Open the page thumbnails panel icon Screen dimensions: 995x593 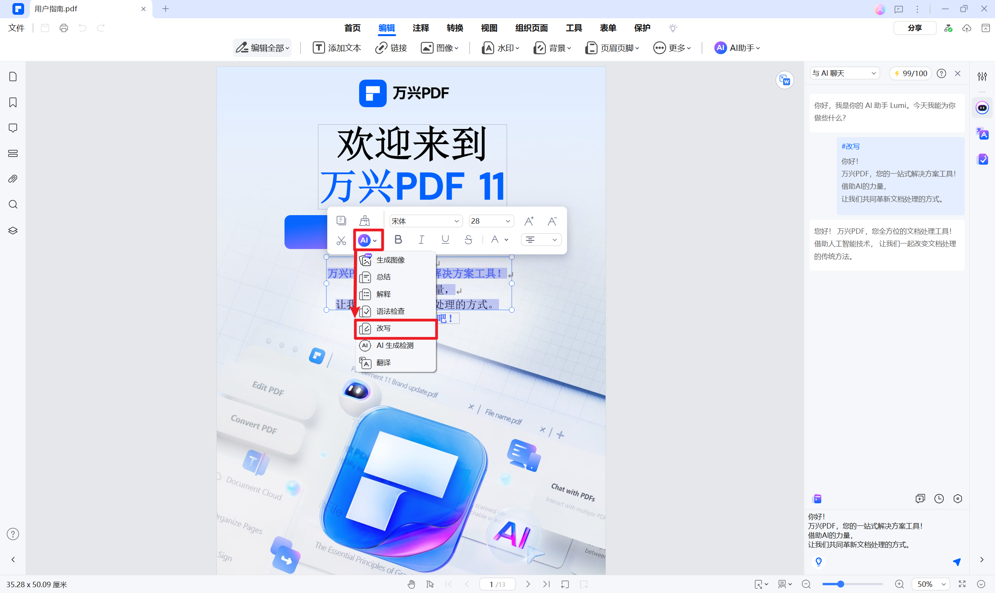coord(13,77)
